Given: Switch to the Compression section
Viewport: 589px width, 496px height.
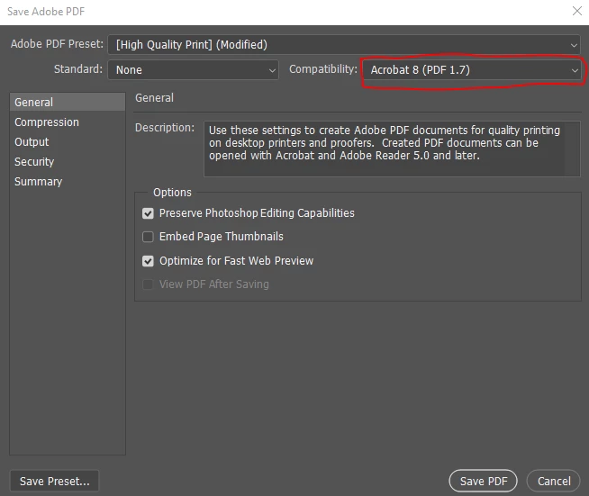Looking at the screenshot, I should pos(68,122).
